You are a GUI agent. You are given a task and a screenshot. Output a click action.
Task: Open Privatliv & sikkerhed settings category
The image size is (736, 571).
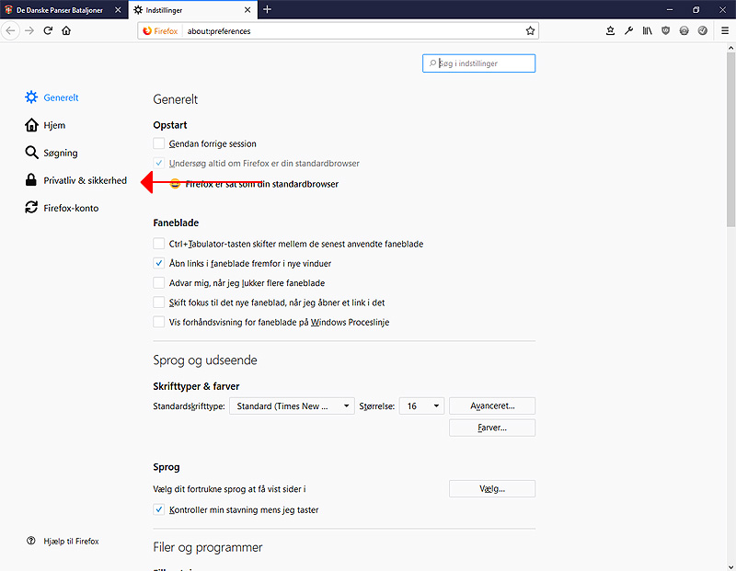[x=85, y=180]
